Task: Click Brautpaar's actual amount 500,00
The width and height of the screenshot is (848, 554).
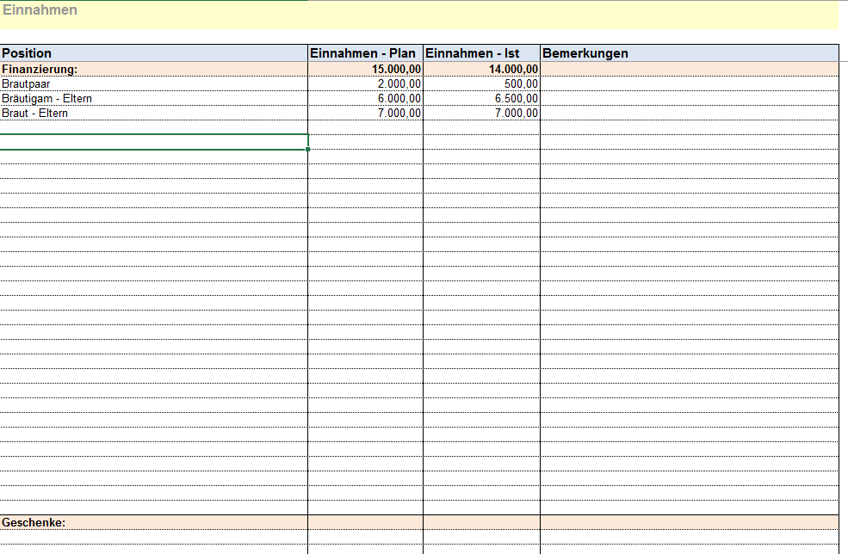Action: [x=481, y=83]
